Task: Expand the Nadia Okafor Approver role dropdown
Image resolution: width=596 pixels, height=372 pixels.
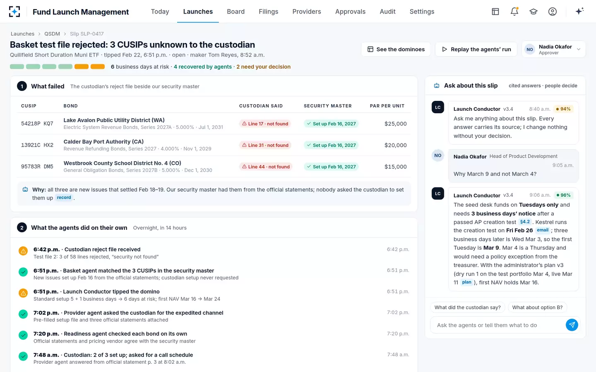Action: click(x=554, y=50)
